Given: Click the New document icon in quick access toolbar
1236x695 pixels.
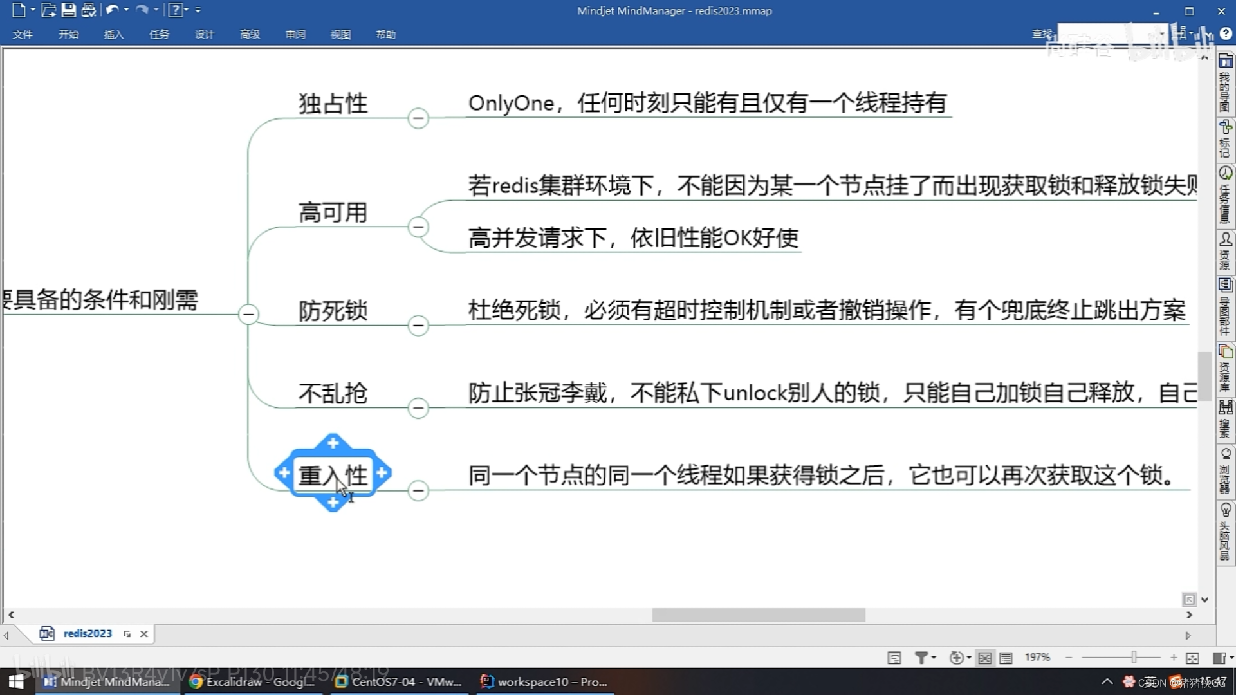Looking at the screenshot, I should click(19, 10).
